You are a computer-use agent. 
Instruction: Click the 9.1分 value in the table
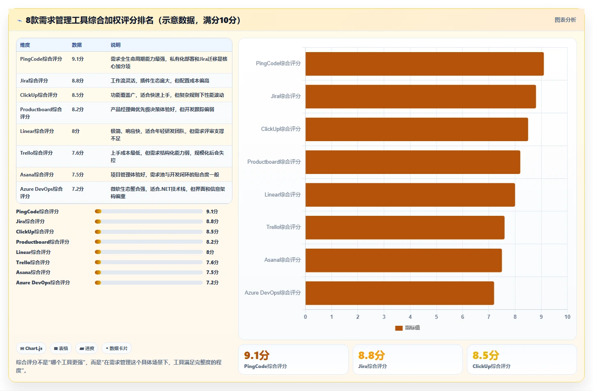click(x=78, y=59)
